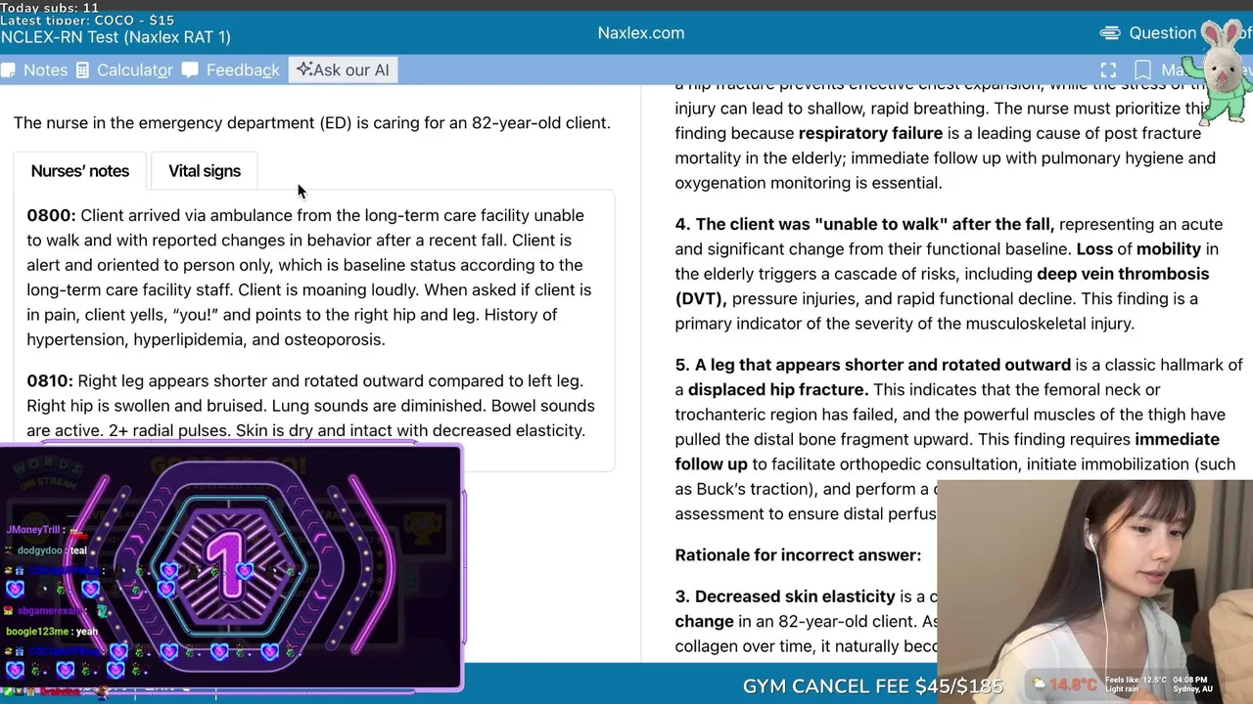Switch to the Vital signs tab

(x=205, y=171)
